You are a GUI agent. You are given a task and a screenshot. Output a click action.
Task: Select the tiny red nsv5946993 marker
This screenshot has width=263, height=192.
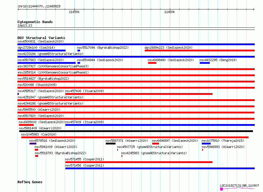pyautogui.click(x=202, y=150)
